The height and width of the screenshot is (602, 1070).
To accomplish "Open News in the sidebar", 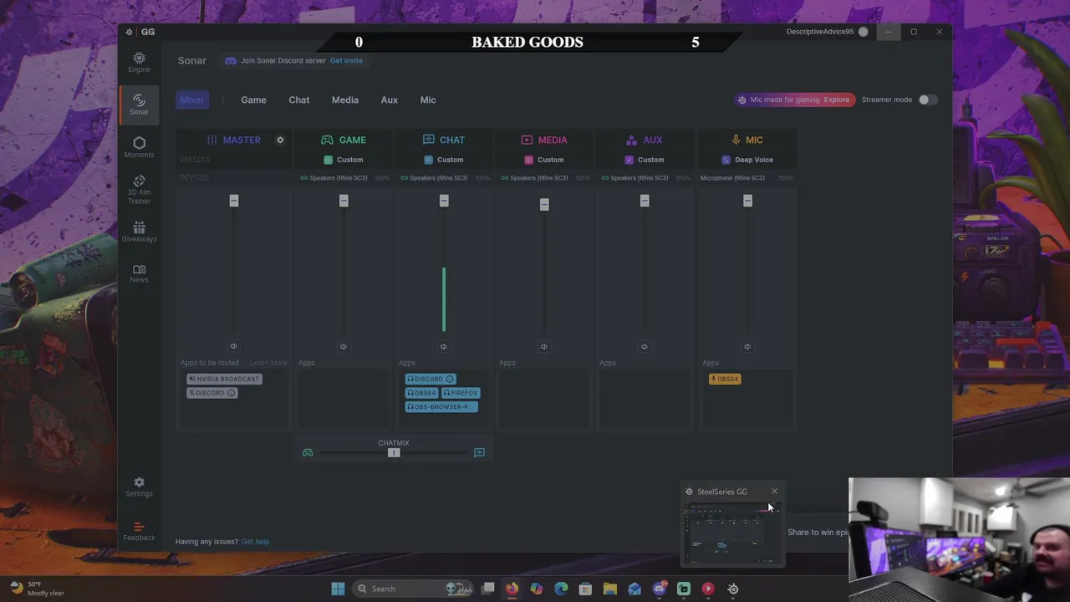I will coord(139,273).
